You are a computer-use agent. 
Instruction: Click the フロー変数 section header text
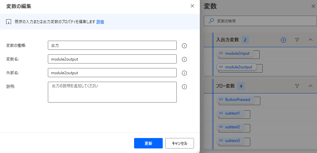226,86
